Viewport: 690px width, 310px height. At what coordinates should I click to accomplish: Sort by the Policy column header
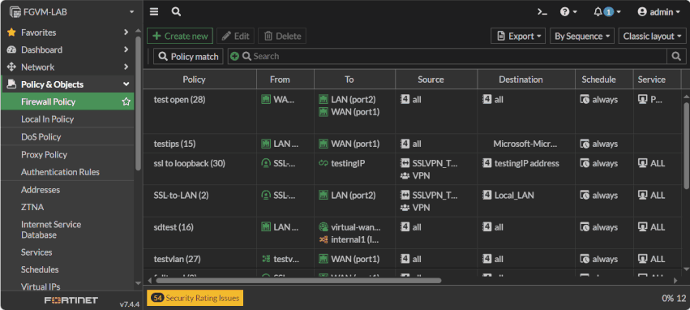(x=194, y=80)
